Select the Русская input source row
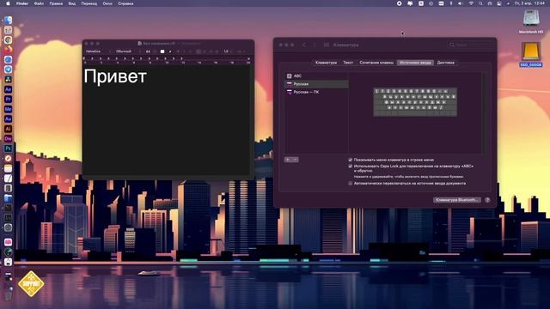This screenshot has height=309, width=550. pyautogui.click(x=316, y=84)
